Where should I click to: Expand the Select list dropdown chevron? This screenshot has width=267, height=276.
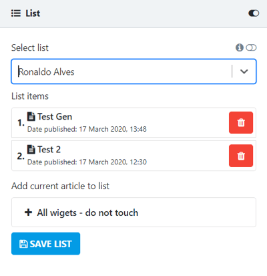(244, 72)
